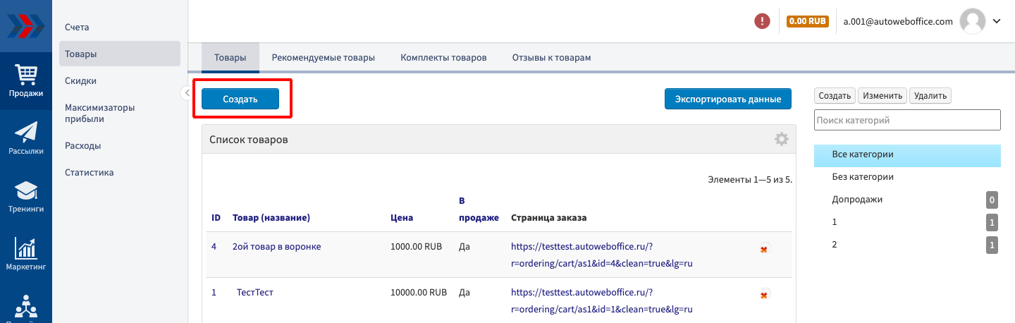Select the Допродажи category
Screen dimensions: 1015x323
point(857,200)
